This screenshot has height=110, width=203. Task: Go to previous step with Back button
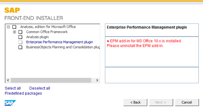(135, 102)
